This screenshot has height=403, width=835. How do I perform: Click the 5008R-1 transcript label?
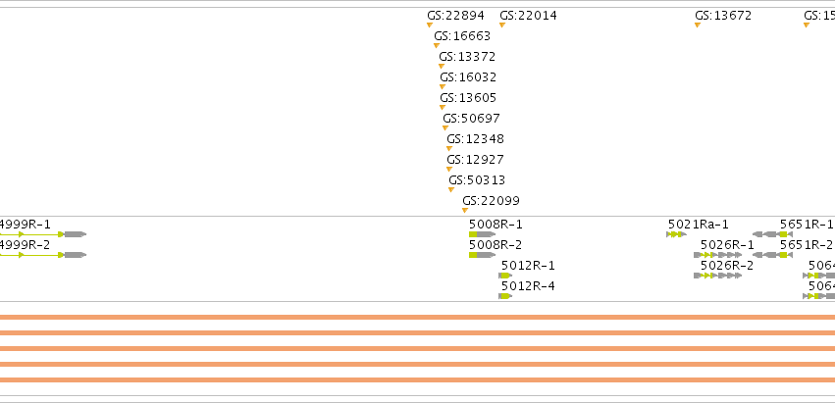[x=496, y=225]
